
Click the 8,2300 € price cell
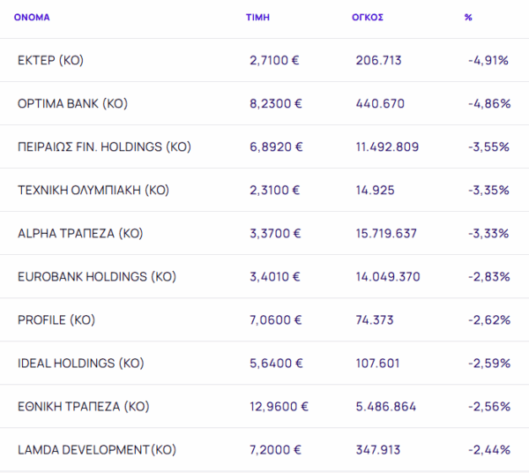coord(275,103)
